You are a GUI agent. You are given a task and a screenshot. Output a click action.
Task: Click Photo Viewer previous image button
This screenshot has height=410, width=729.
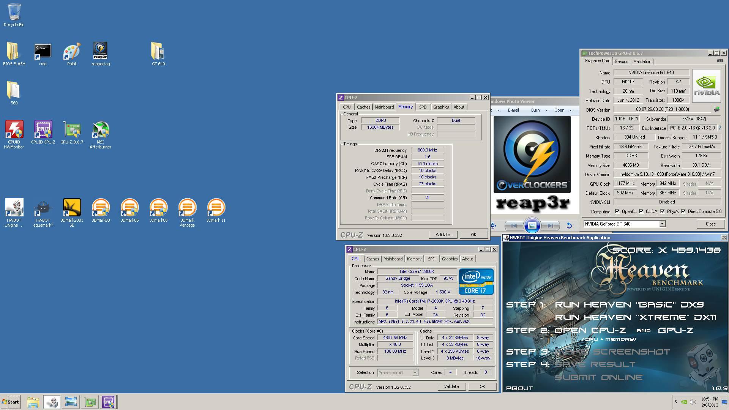pos(514,225)
